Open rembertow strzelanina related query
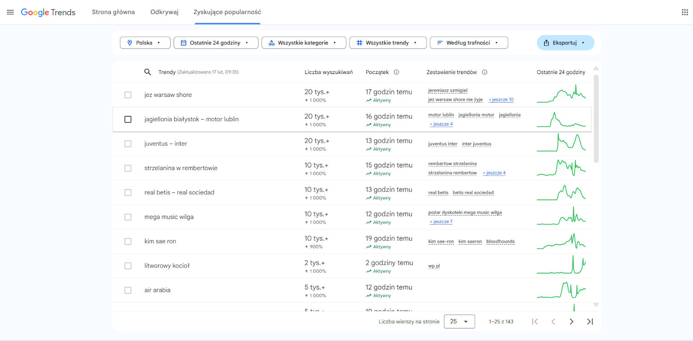The image size is (693, 341). 452,164
